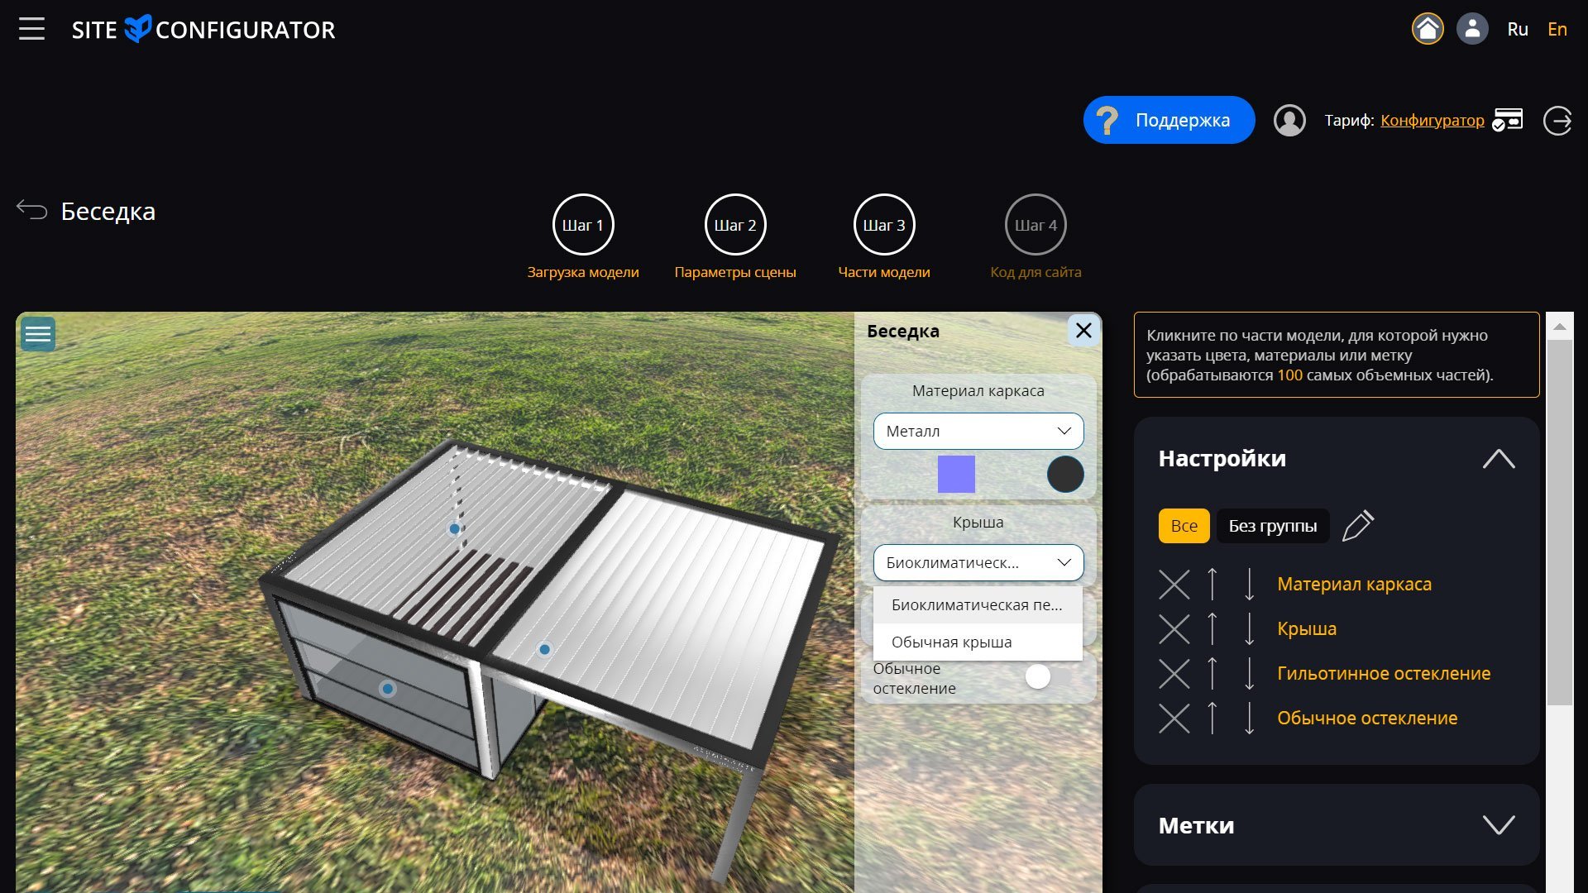Collapse the Настройки panel
1588x893 pixels.
1498,459
